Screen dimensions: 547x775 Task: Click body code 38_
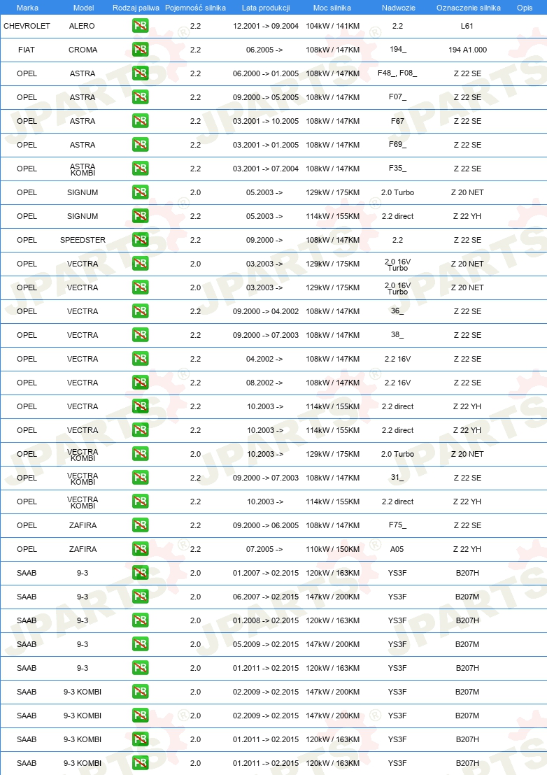397,334
